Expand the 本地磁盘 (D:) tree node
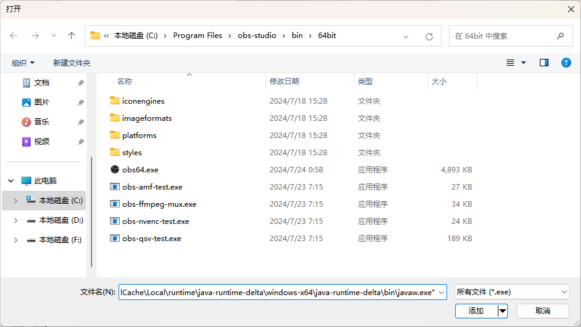 tap(15, 220)
